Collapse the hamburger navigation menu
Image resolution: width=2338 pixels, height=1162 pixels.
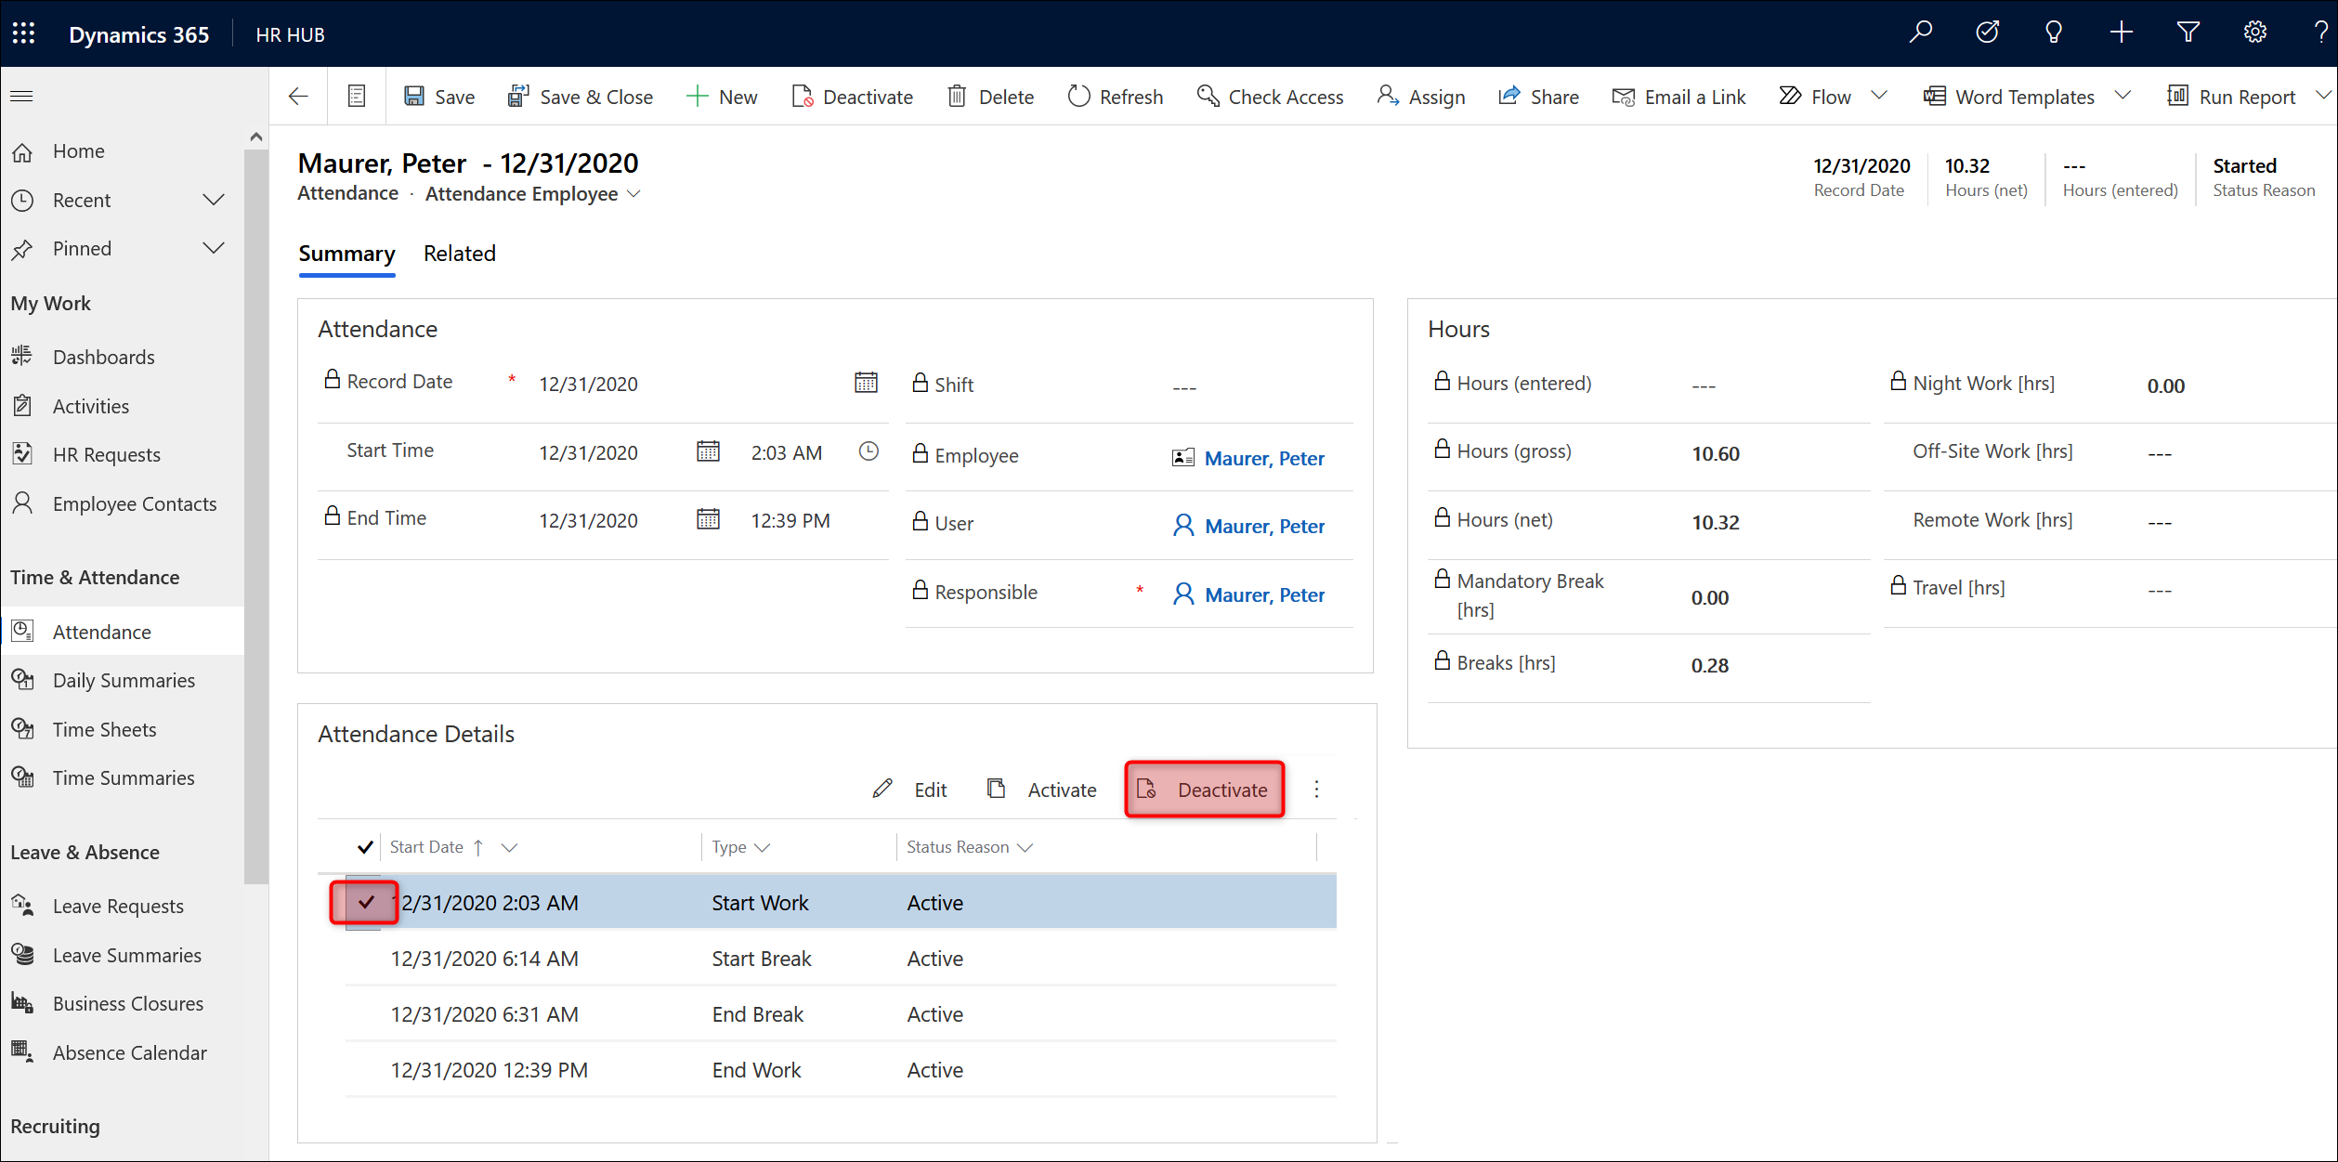[x=22, y=97]
